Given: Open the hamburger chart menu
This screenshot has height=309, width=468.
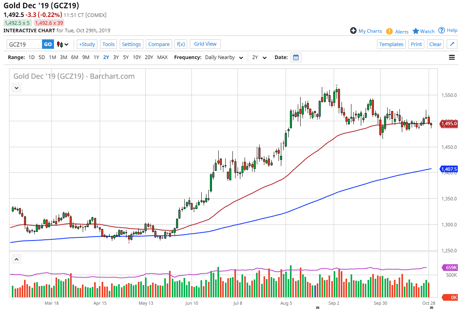Looking at the screenshot, I should point(452,57).
